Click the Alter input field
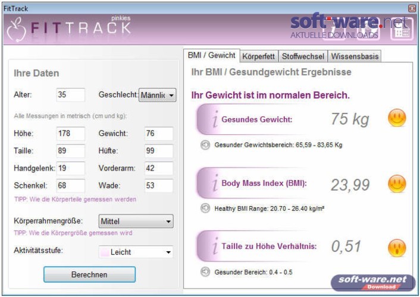 pyautogui.click(x=71, y=94)
